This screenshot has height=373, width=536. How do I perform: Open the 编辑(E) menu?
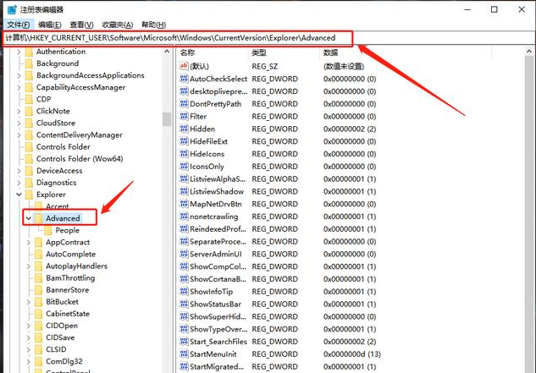tap(50, 25)
